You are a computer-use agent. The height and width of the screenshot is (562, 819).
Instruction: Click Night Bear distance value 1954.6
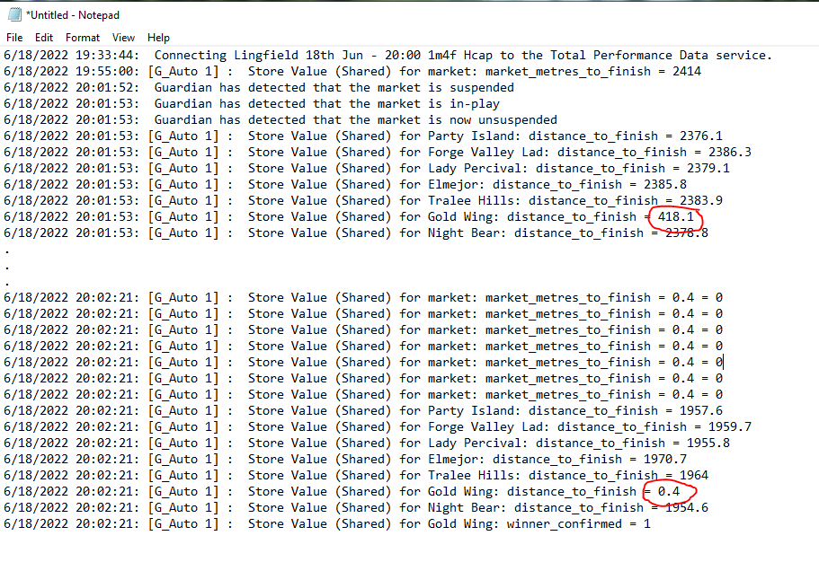tap(687, 507)
